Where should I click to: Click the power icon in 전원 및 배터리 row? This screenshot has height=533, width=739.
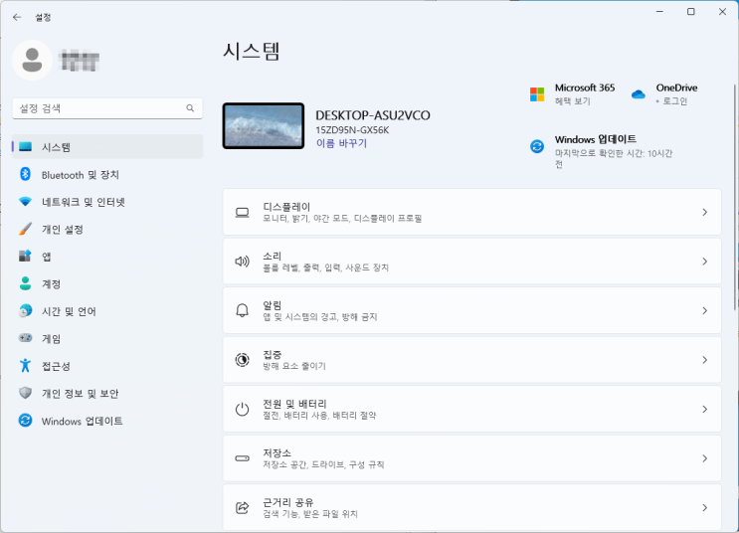pos(243,409)
